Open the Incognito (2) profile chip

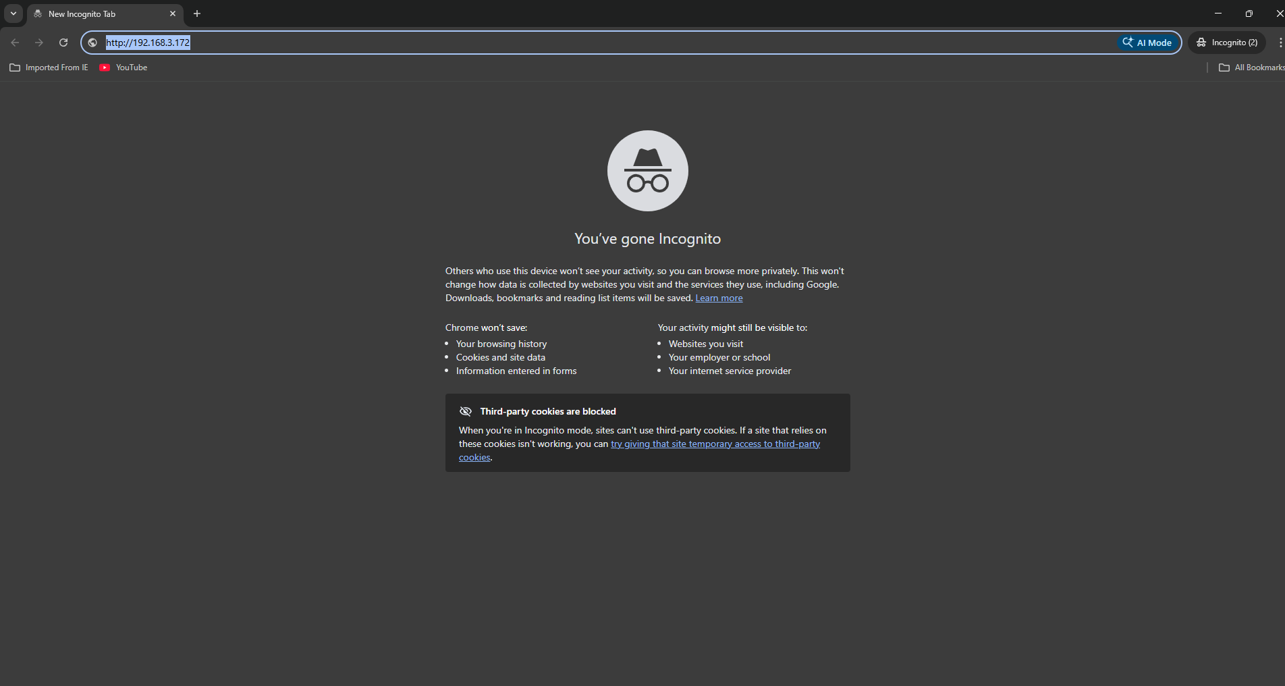point(1227,43)
